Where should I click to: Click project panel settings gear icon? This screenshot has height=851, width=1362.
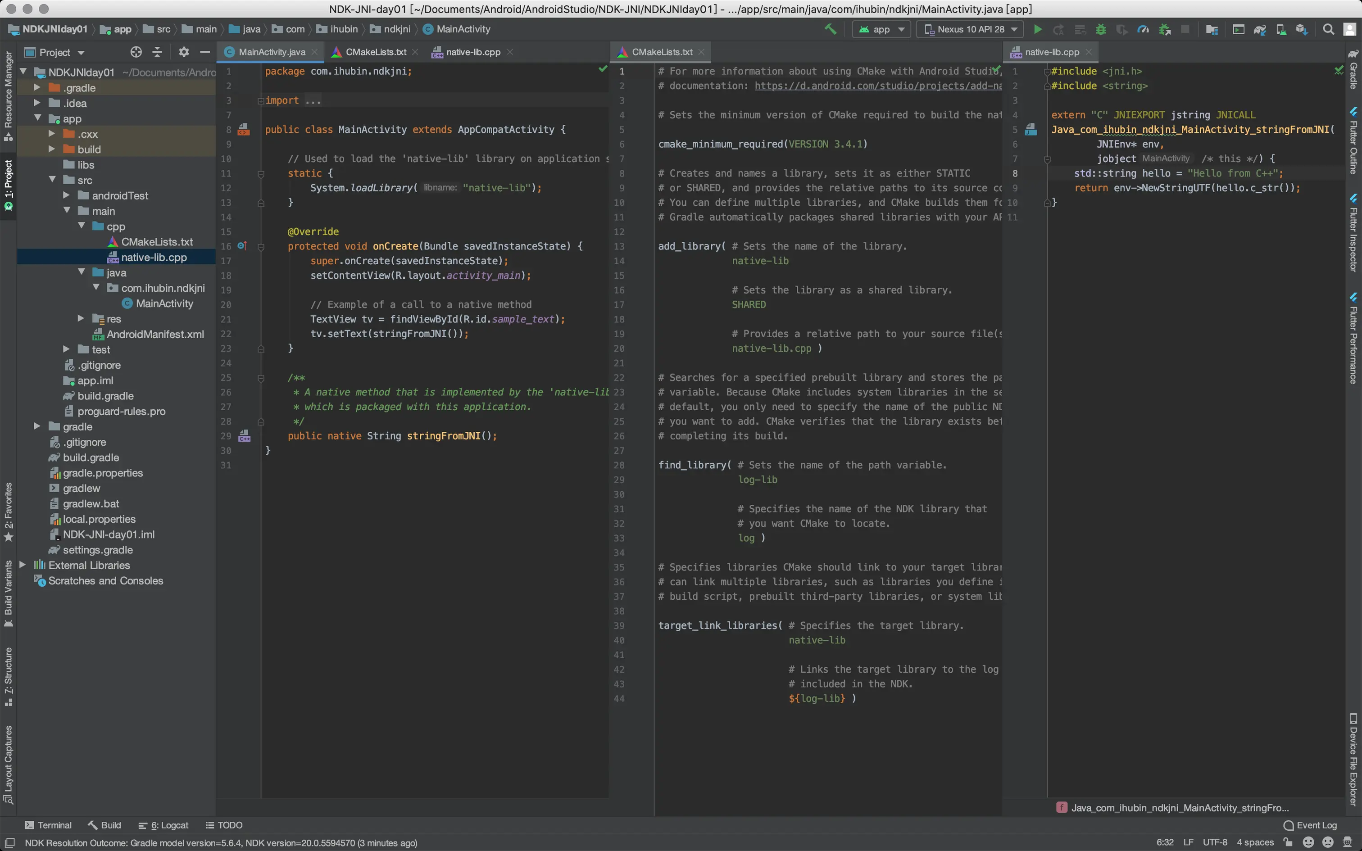coord(183,52)
